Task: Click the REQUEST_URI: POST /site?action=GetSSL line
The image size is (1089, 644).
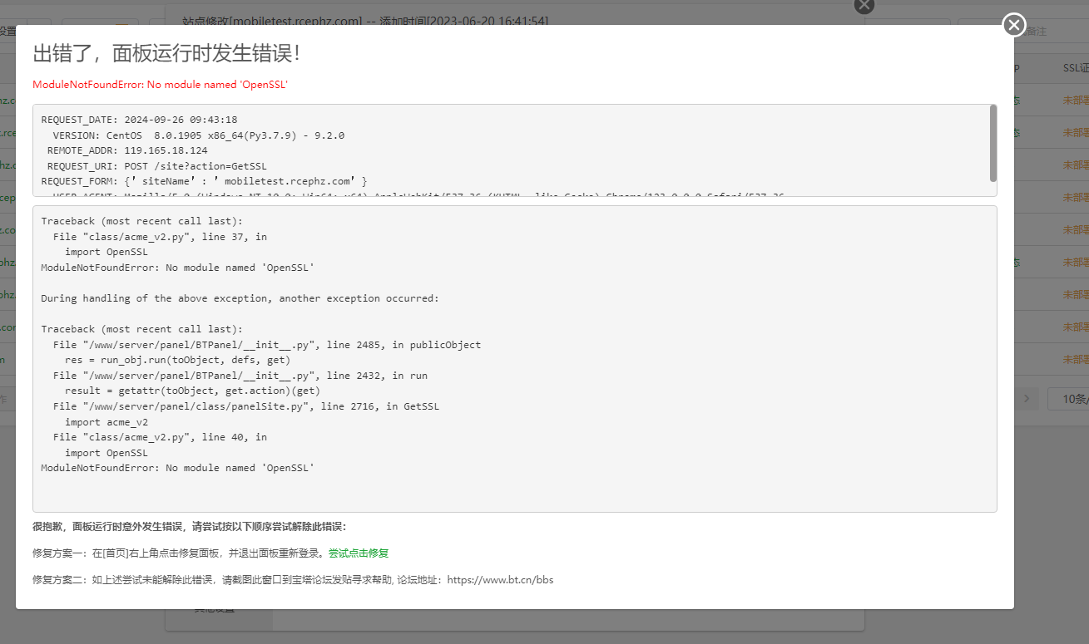Action: (157, 166)
